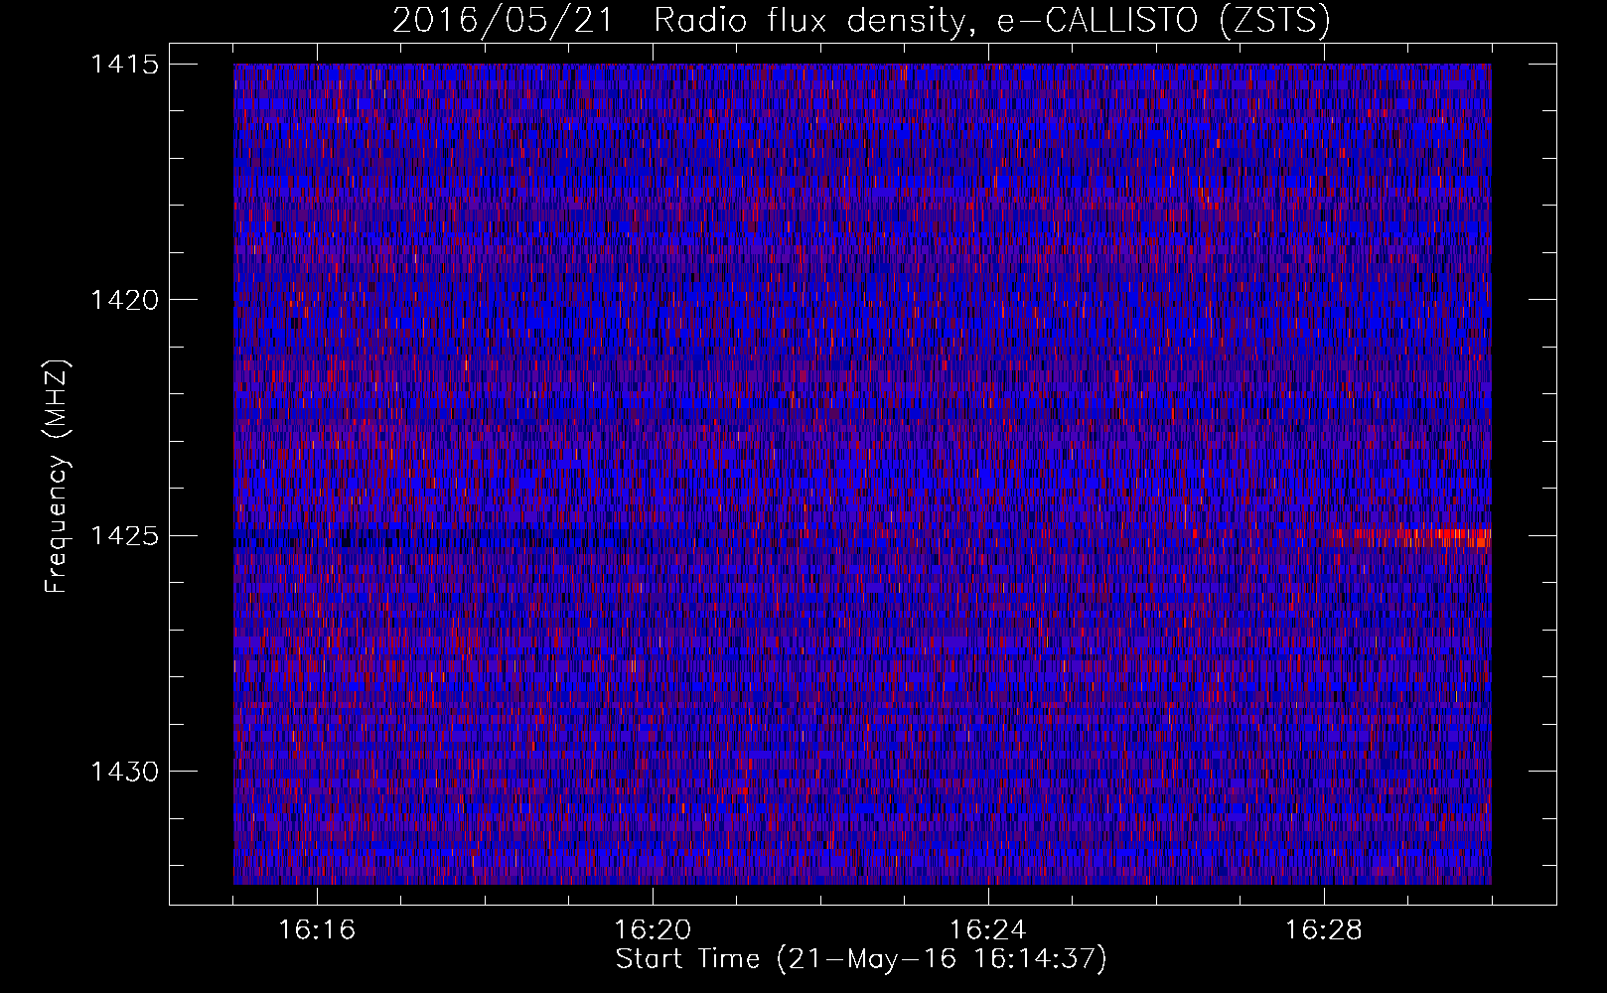This screenshot has width=1607, height=993.
Task: Click the 1415 frequency tick label
Action: tap(124, 65)
